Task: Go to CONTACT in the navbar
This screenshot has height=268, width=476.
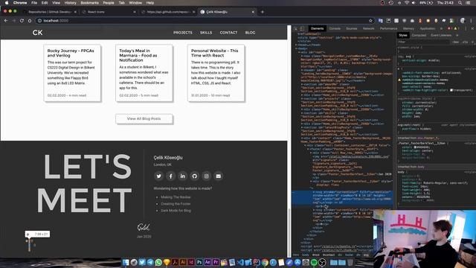Action: 228,33
